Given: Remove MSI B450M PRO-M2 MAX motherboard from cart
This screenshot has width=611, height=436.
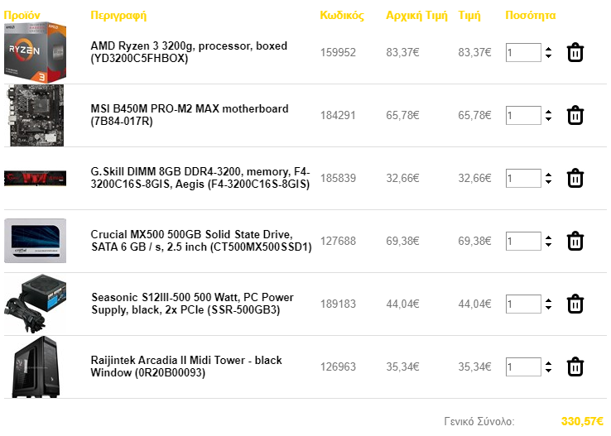Looking at the screenshot, I should coord(575,115).
